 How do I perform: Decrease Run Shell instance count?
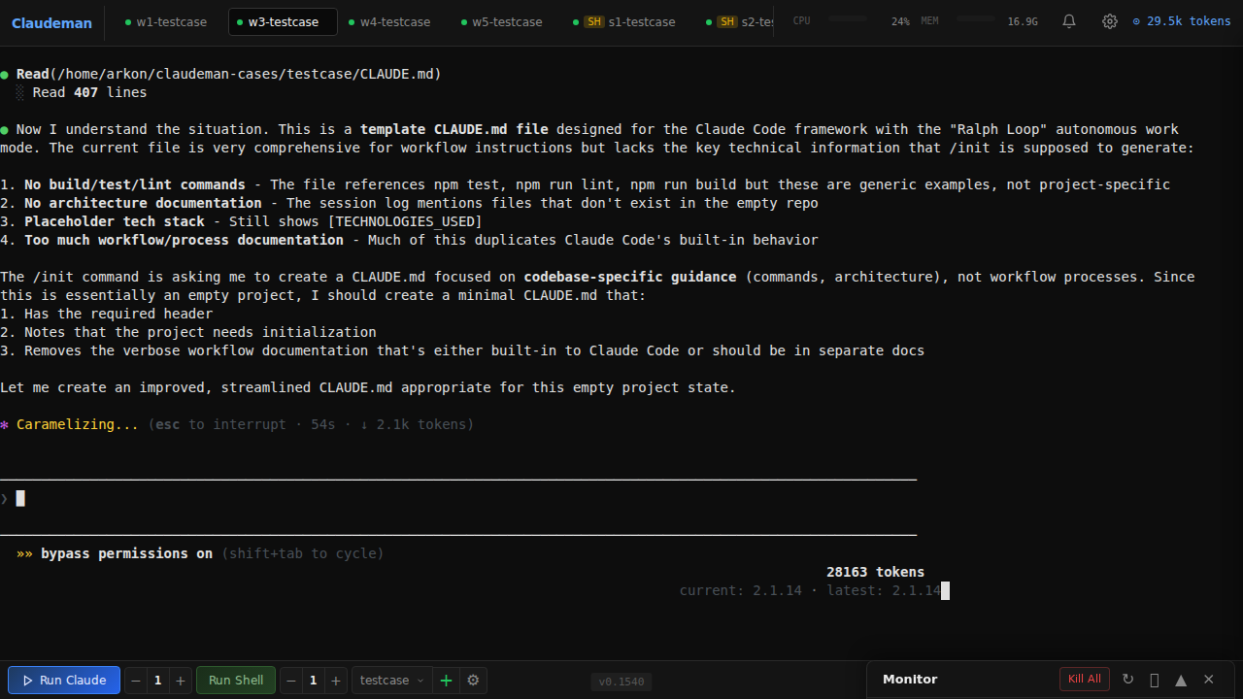pyautogui.click(x=291, y=681)
